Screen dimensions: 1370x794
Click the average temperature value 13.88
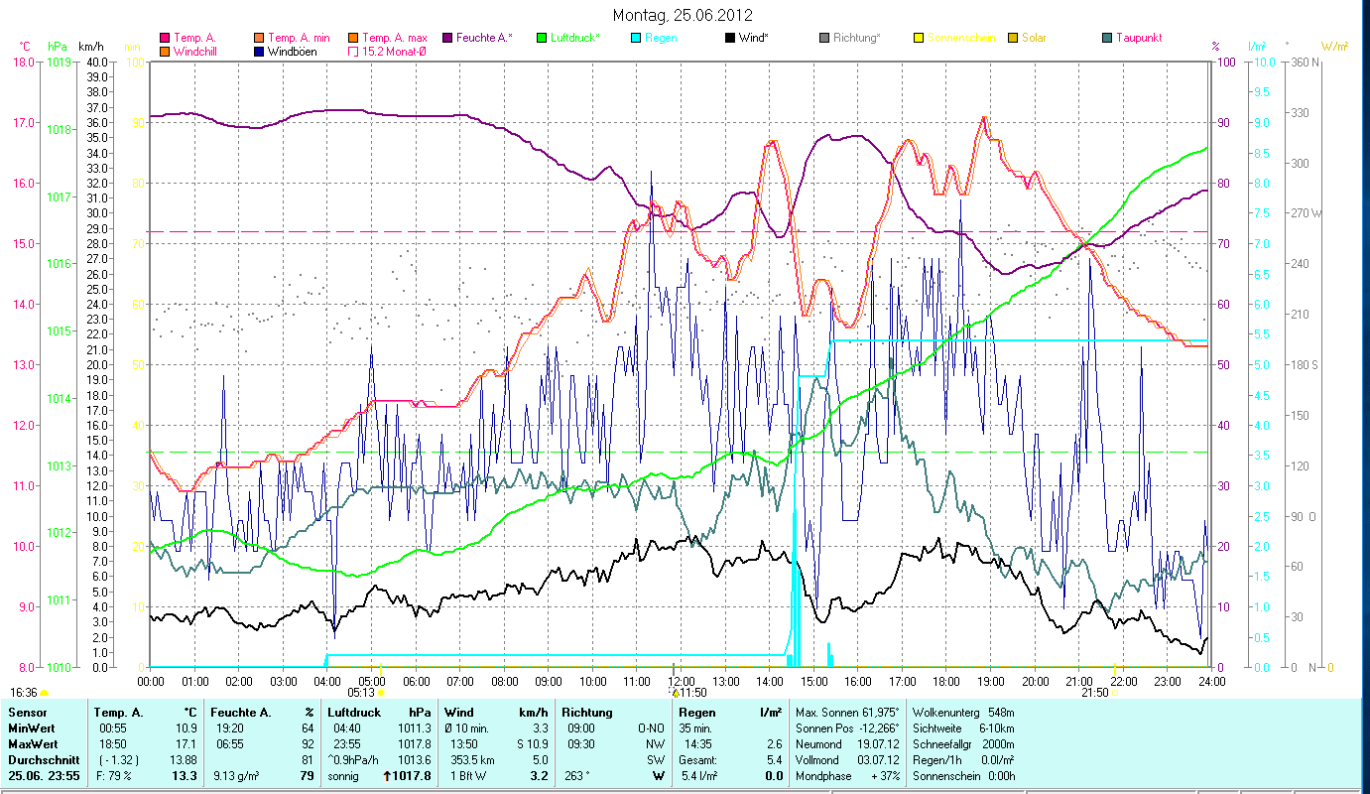tap(185, 760)
